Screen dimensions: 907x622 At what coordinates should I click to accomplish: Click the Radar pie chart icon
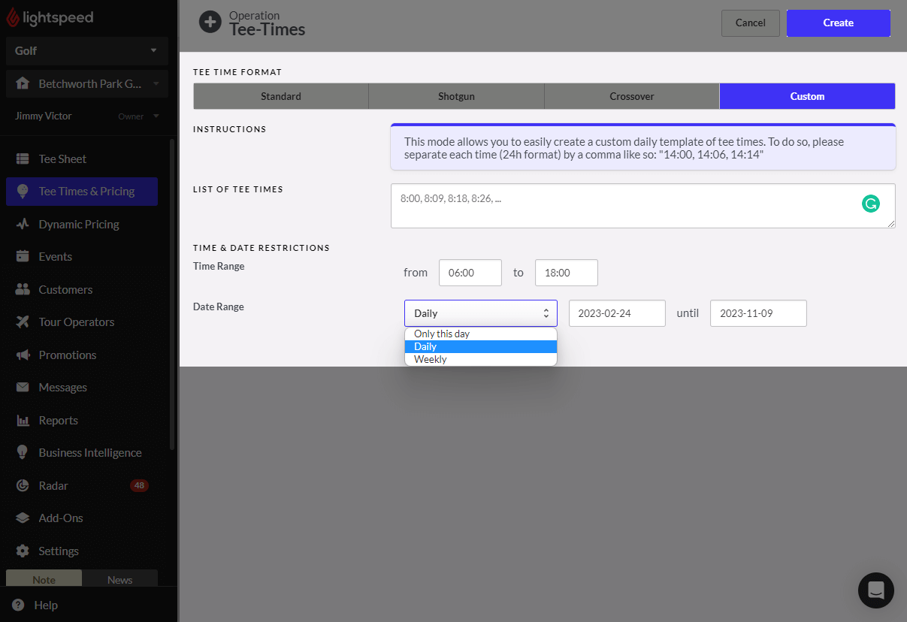[x=23, y=485]
